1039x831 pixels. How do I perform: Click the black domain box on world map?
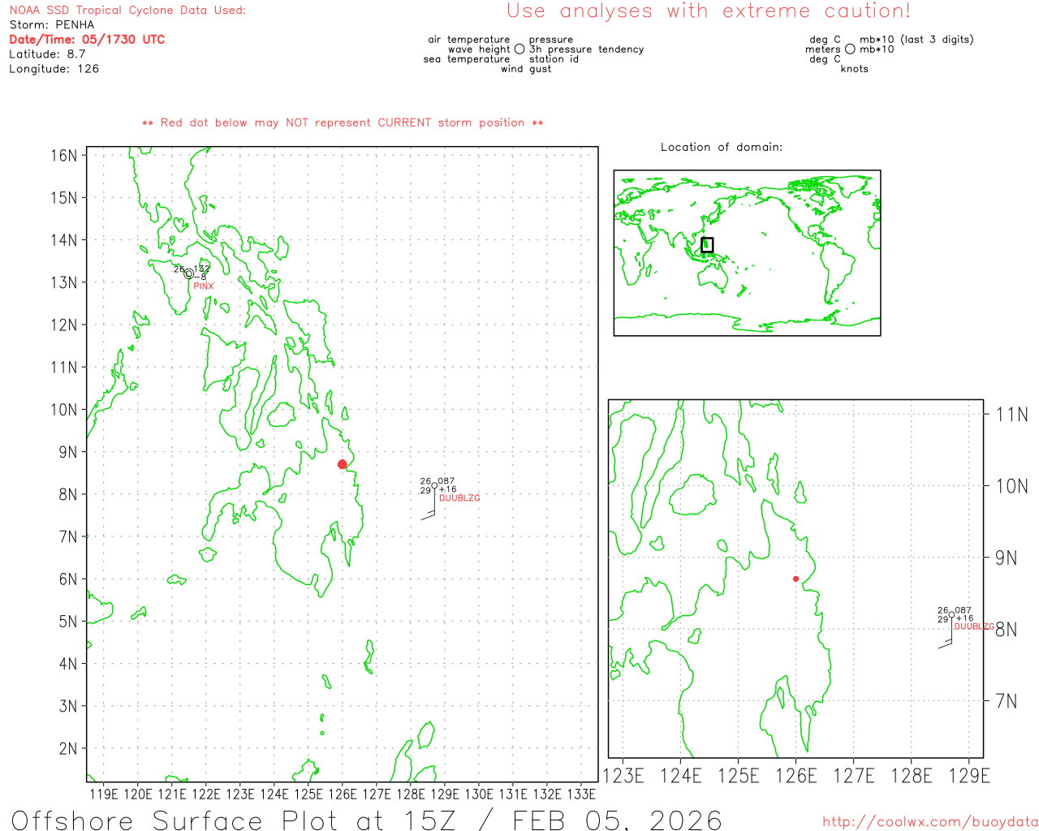click(x=707, y=244)
